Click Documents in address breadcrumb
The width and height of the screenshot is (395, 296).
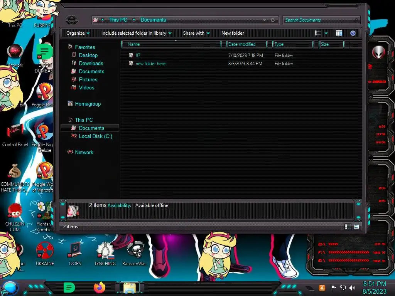click(153, 20)
